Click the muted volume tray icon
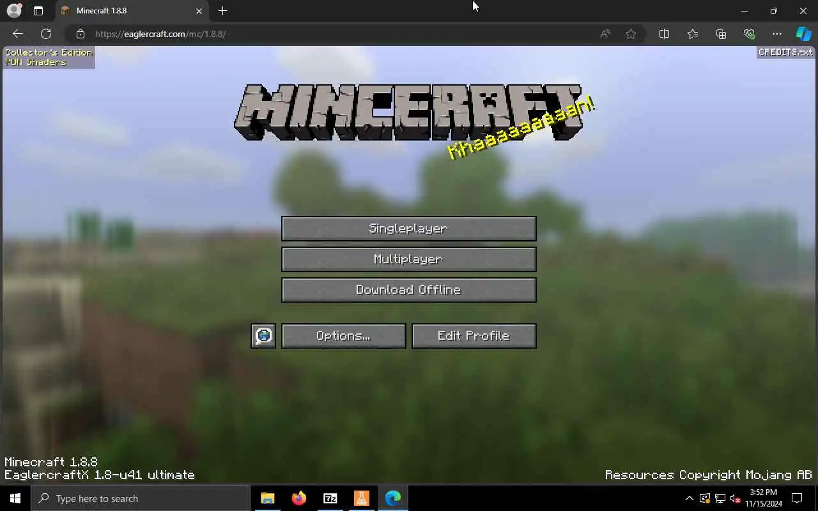This screenshot has width=818, height=511. tap(734, 498)
